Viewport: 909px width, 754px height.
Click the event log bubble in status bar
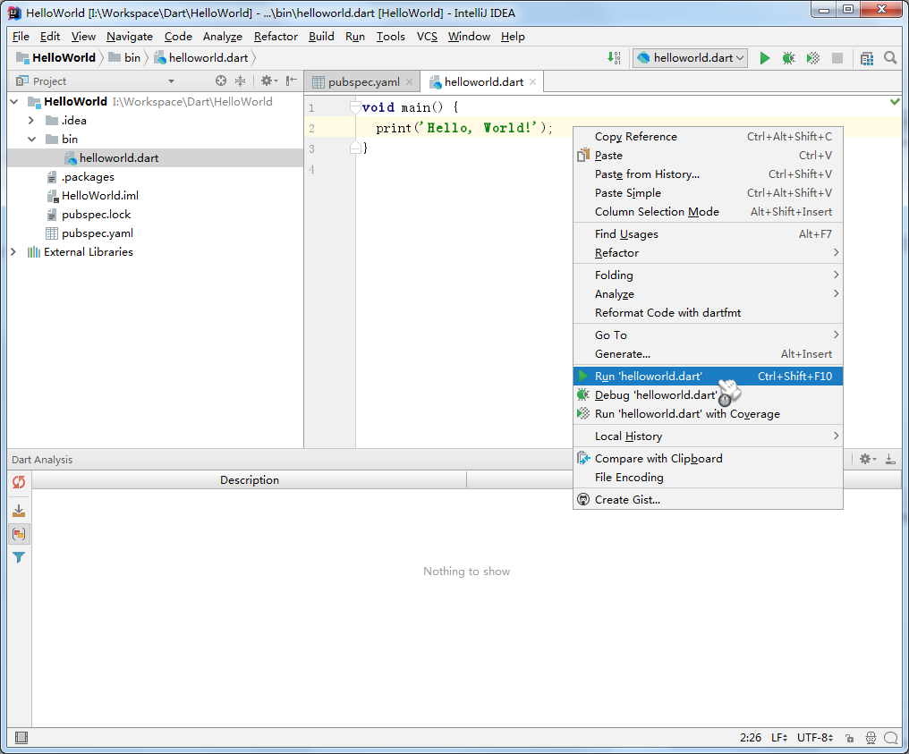coord(891,738)
